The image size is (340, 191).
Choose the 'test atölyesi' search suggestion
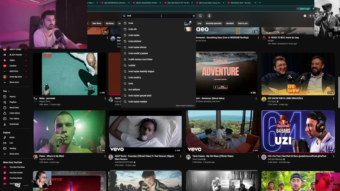coord(158,89)
